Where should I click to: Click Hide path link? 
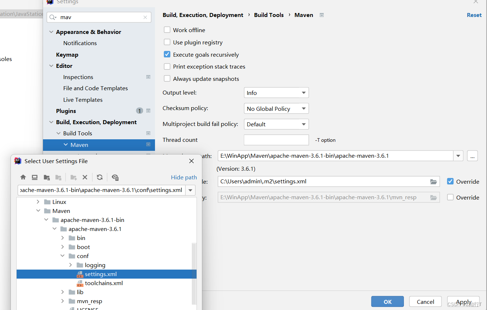[184, 177]
